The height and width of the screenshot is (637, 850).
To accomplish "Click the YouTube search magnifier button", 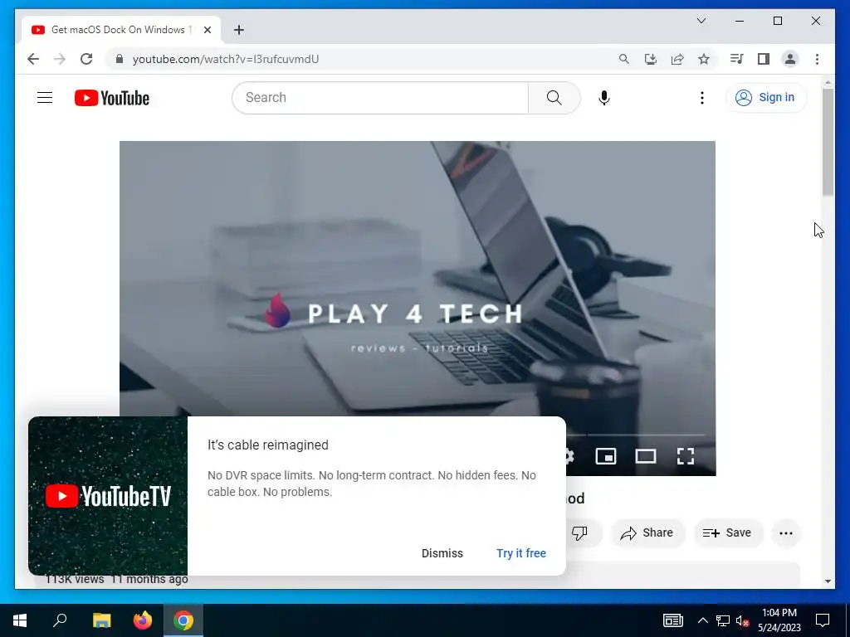I will click(554, 98).
